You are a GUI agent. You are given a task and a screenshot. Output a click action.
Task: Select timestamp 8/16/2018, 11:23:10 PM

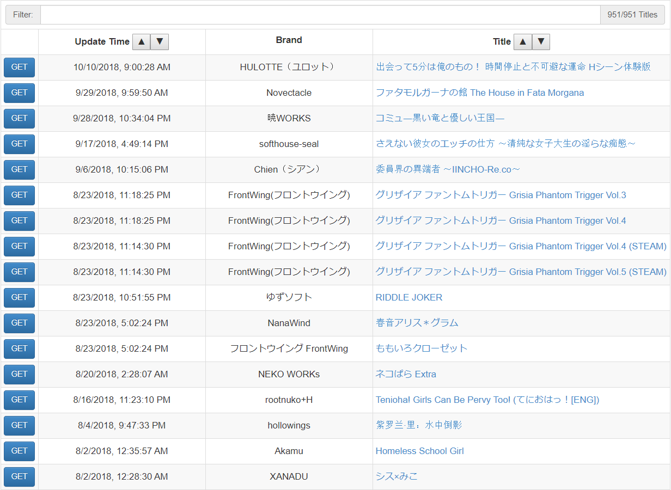[x=122, y=400]
